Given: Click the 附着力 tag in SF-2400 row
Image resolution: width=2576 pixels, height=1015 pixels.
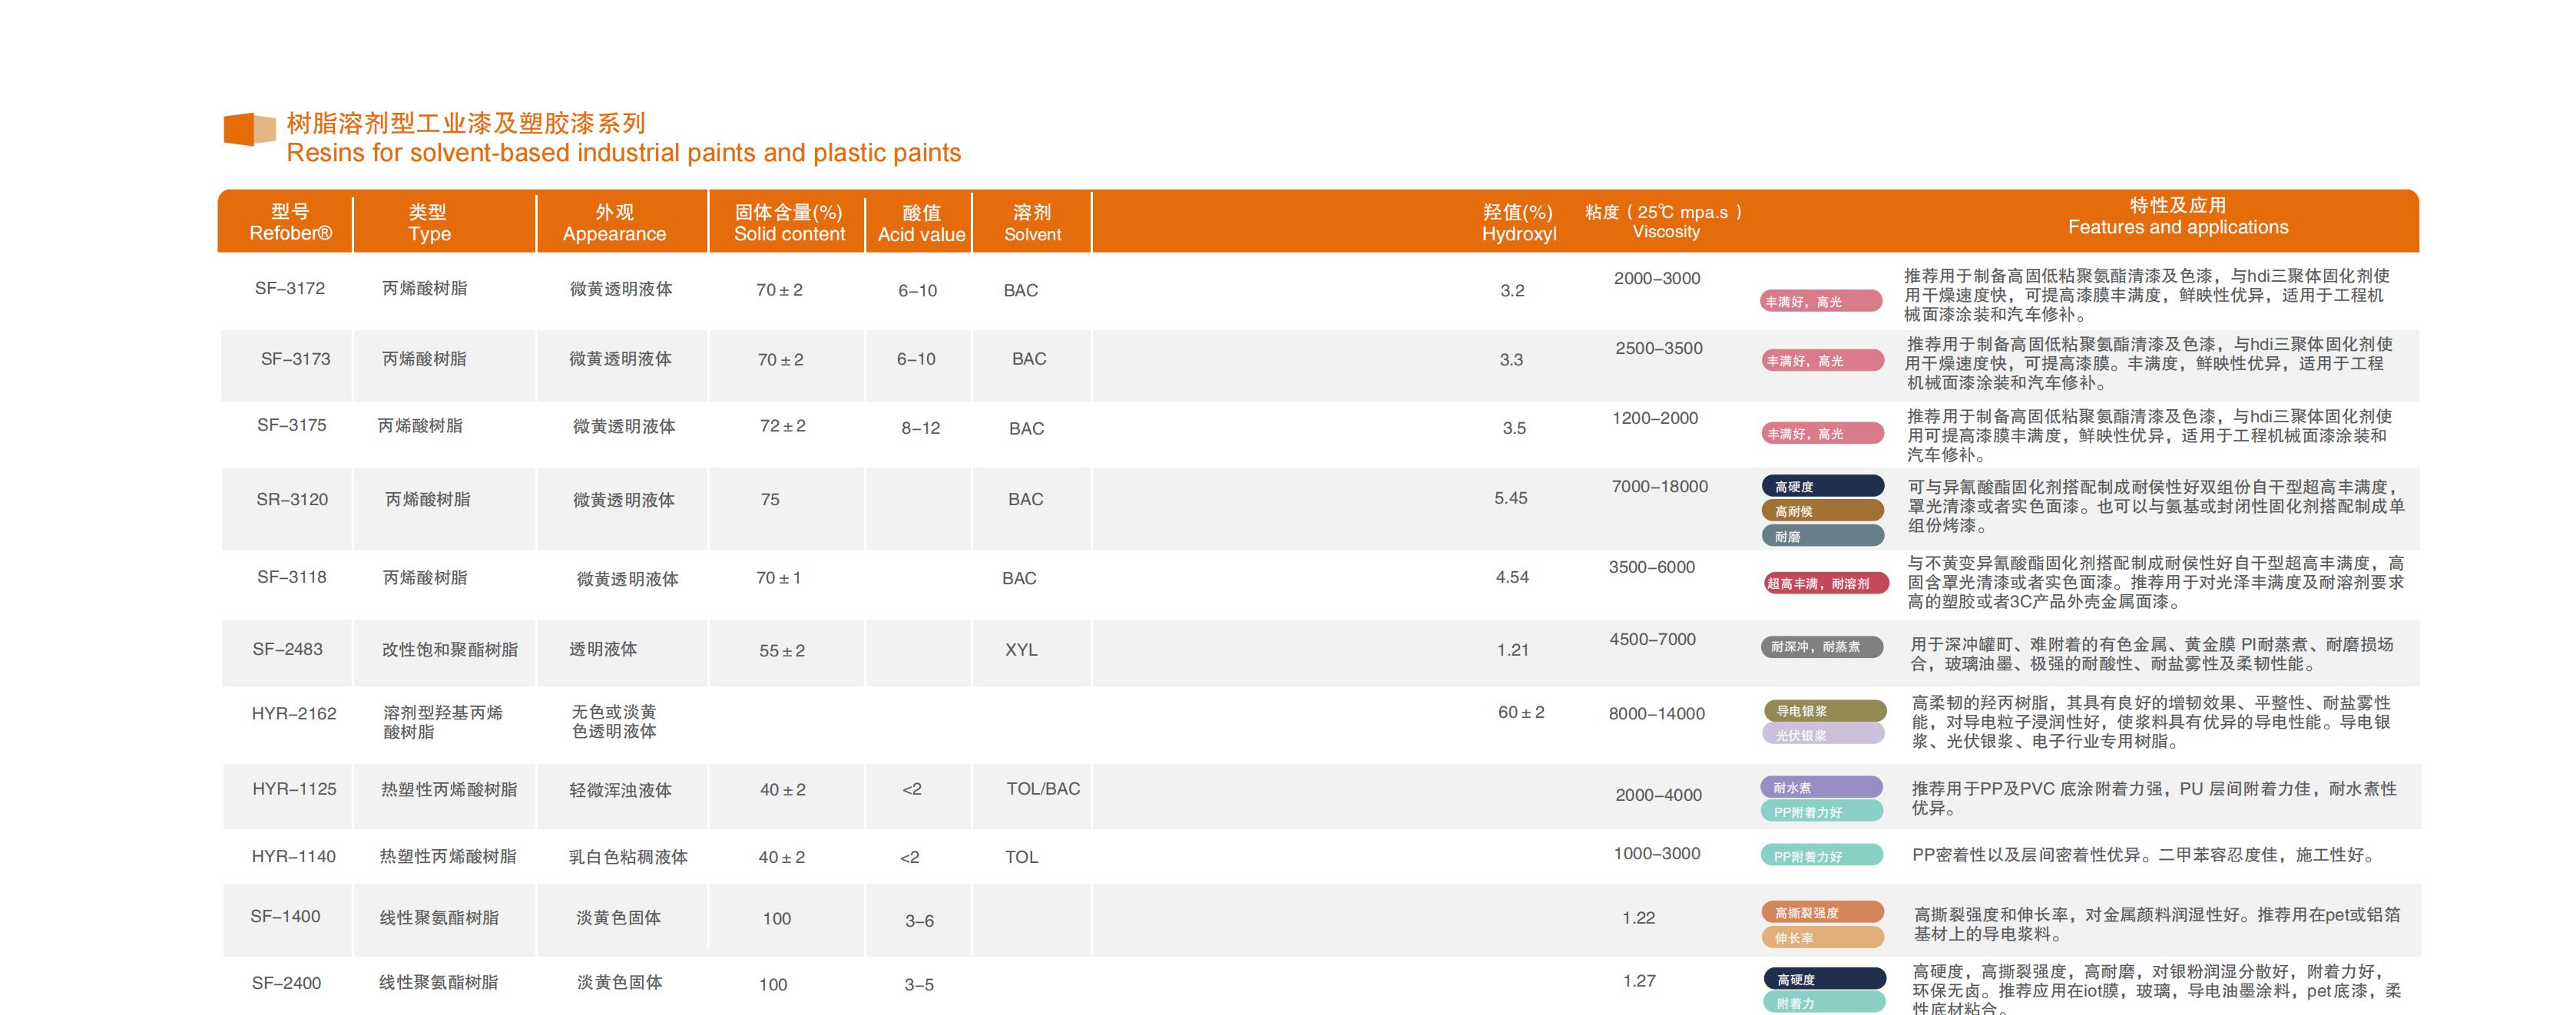Looking at the screenshot, I should click(x=1824, y=1003).
